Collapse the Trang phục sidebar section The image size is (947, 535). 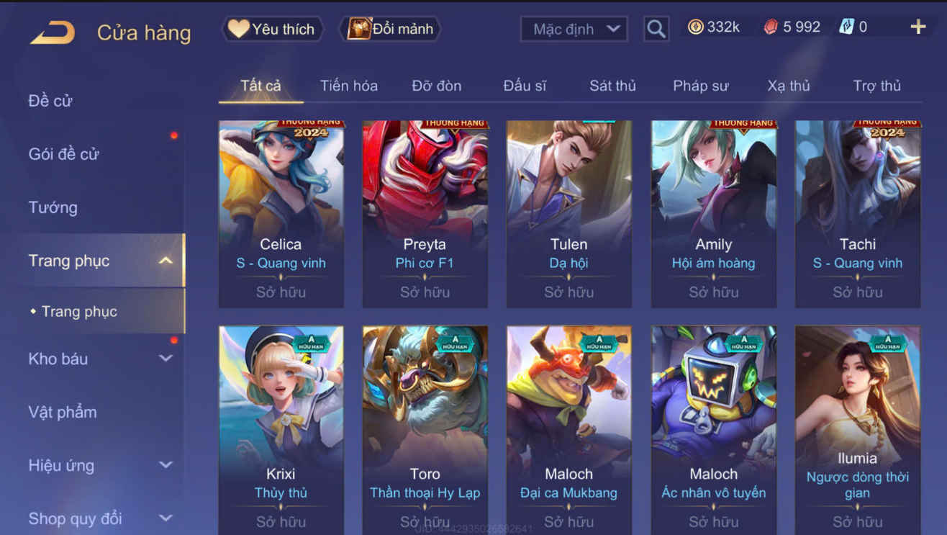tap(166, 261)
